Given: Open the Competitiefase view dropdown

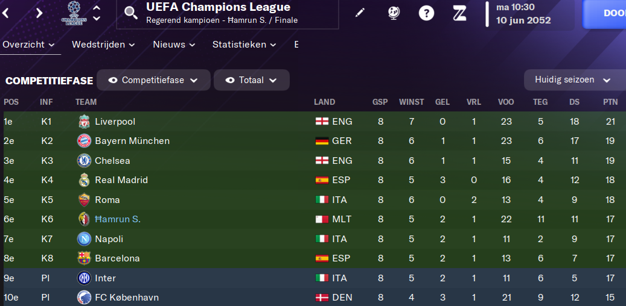Looking at the screenshot, I should (x=153, y=80).
